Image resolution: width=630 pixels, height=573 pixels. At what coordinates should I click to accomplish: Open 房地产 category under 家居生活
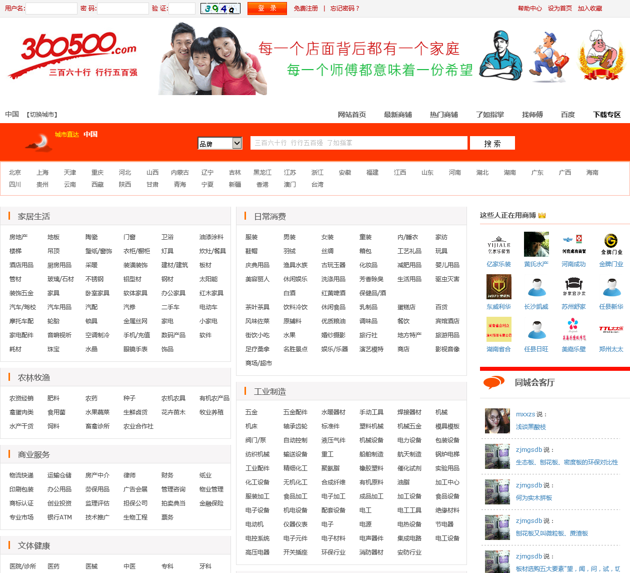point(18,237)
